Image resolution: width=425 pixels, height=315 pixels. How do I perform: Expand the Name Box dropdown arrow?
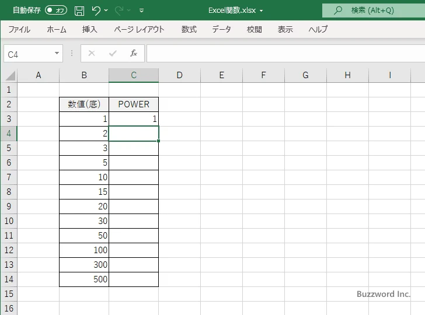point(57,53)
